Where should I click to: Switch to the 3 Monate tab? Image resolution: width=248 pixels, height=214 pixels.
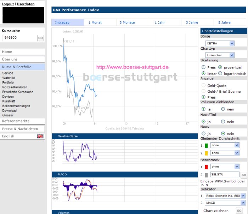133,22
